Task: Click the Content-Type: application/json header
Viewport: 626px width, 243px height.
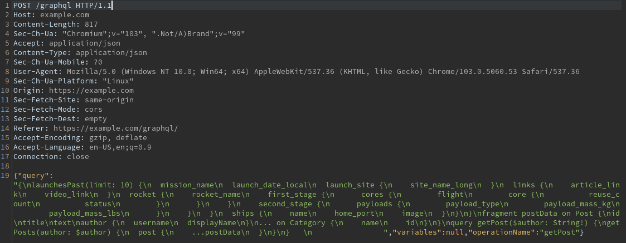Action: 80,53
